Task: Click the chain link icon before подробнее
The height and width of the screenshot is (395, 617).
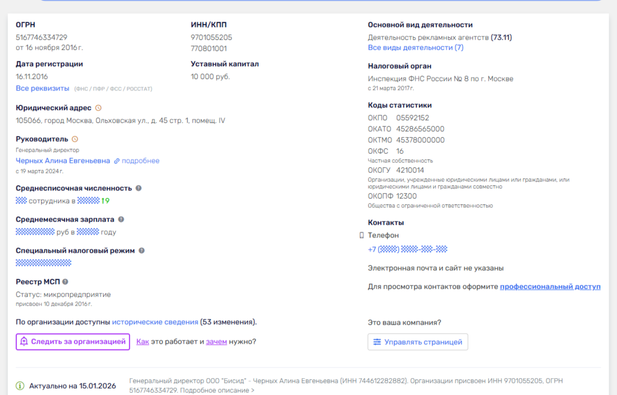Action: pos(117,161)
